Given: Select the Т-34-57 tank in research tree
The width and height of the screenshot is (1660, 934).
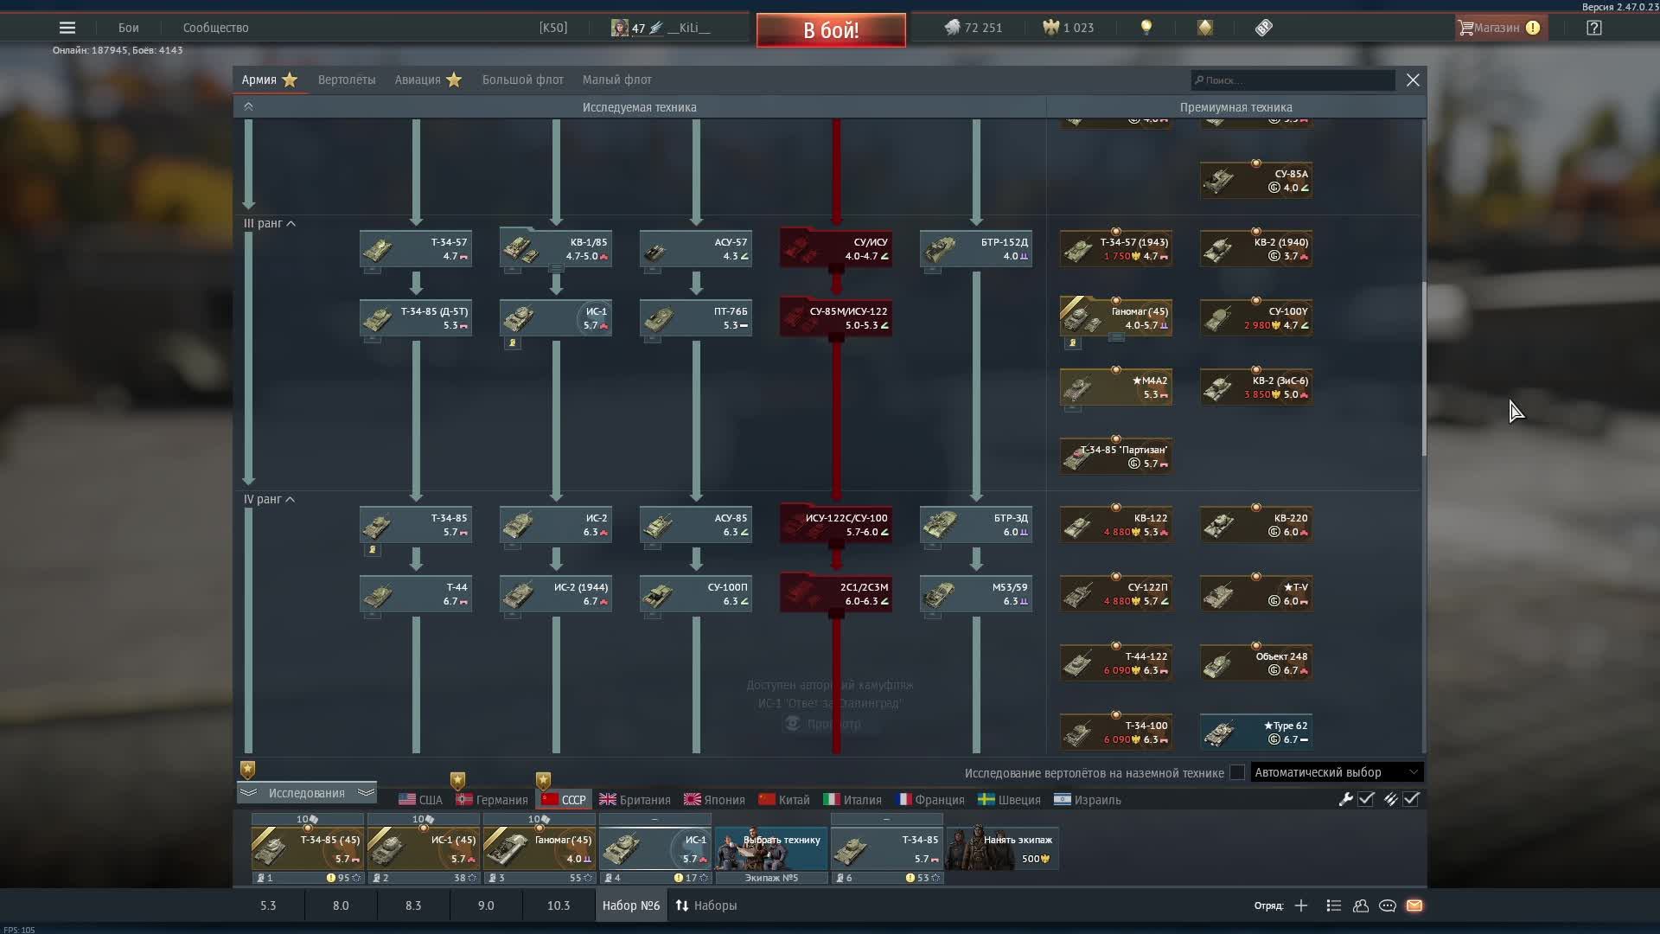Looking at the screenshot, I should pos(416,249).
